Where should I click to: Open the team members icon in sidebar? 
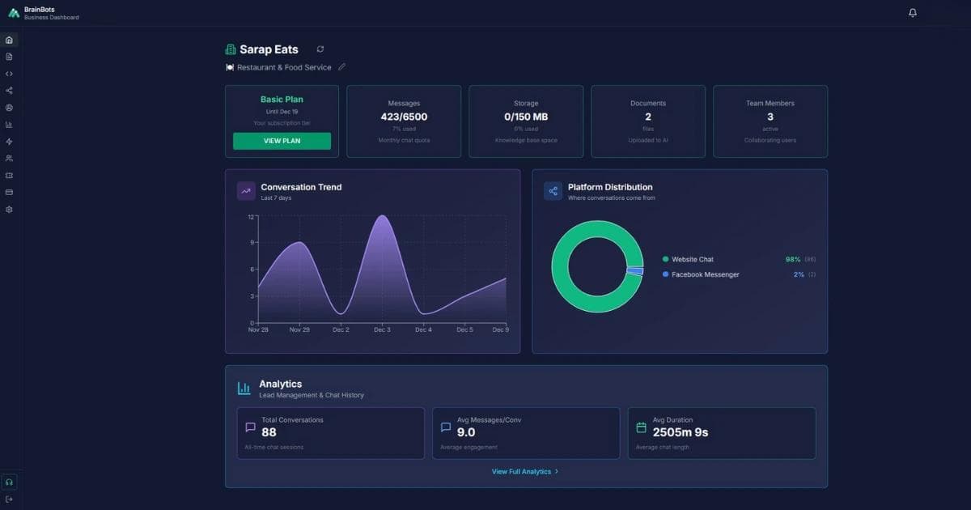click(x=8, y=158)
